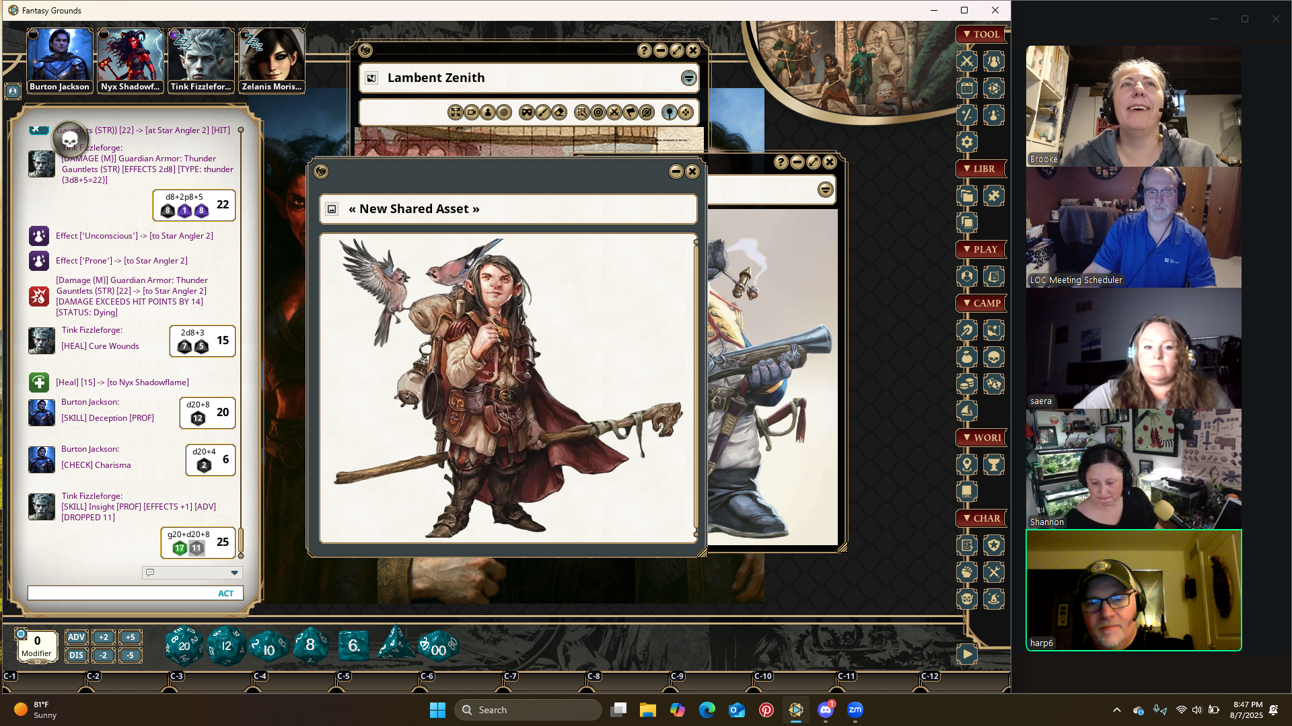Select the paintbrush draw tool
This screenshot has height=726, width=1292.
(x=543, y=112)
